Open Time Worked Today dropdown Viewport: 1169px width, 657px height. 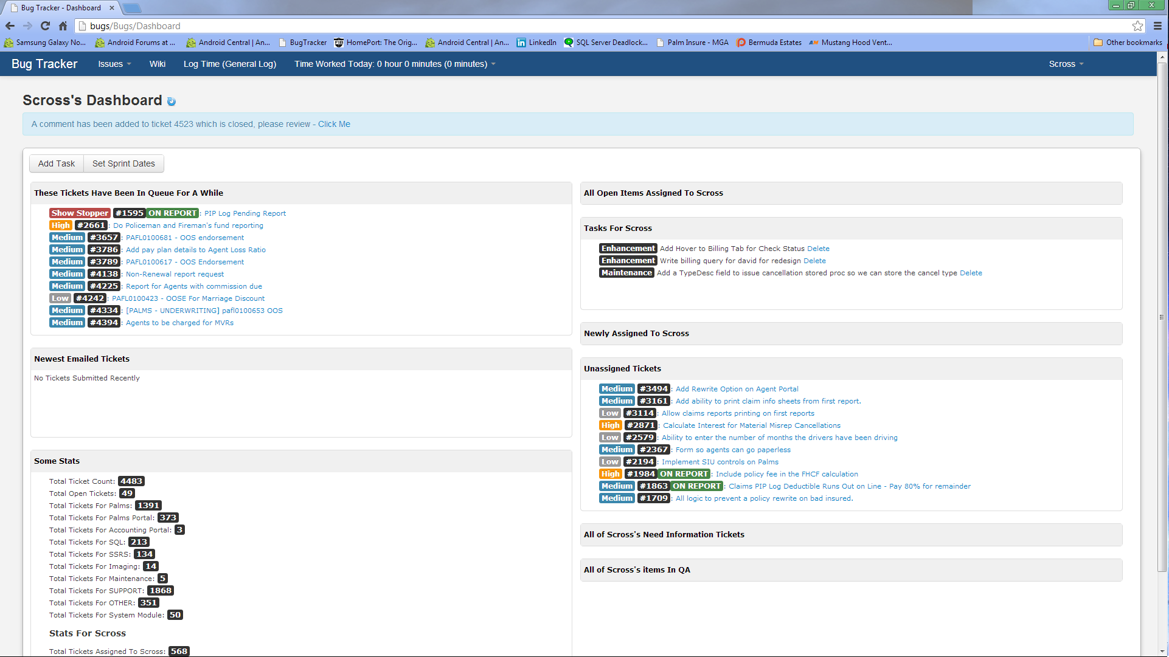(395, 64)
